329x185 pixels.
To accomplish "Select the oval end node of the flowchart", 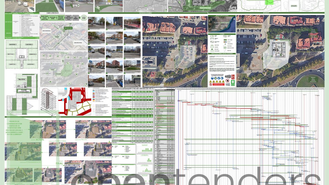I will (x=84, y=17).
